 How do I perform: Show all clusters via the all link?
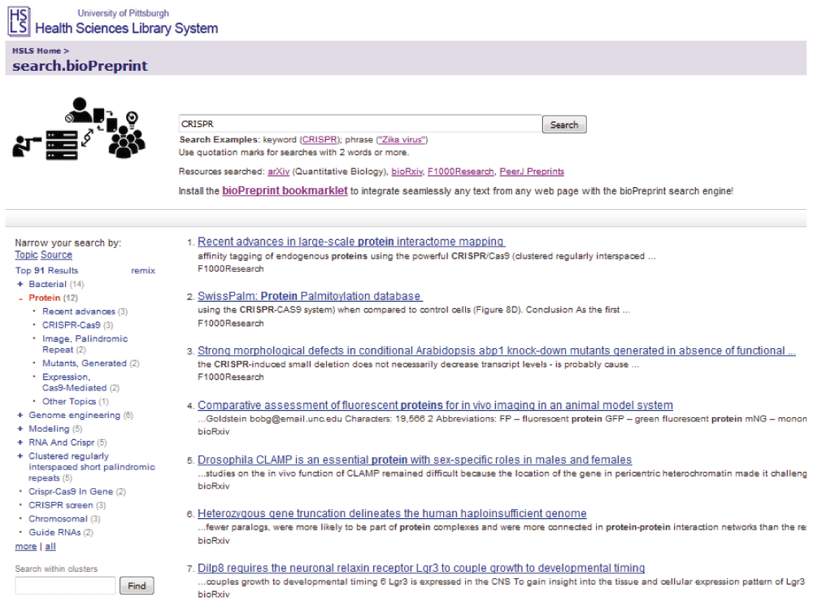point(50,545)
